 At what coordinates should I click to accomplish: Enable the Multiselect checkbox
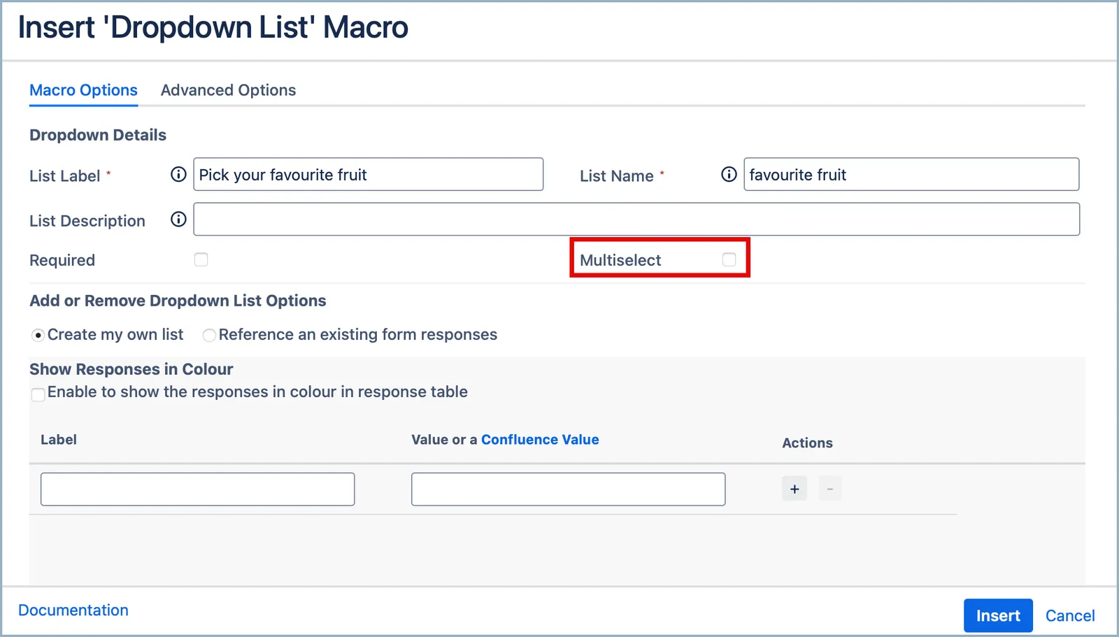point(729,259)
